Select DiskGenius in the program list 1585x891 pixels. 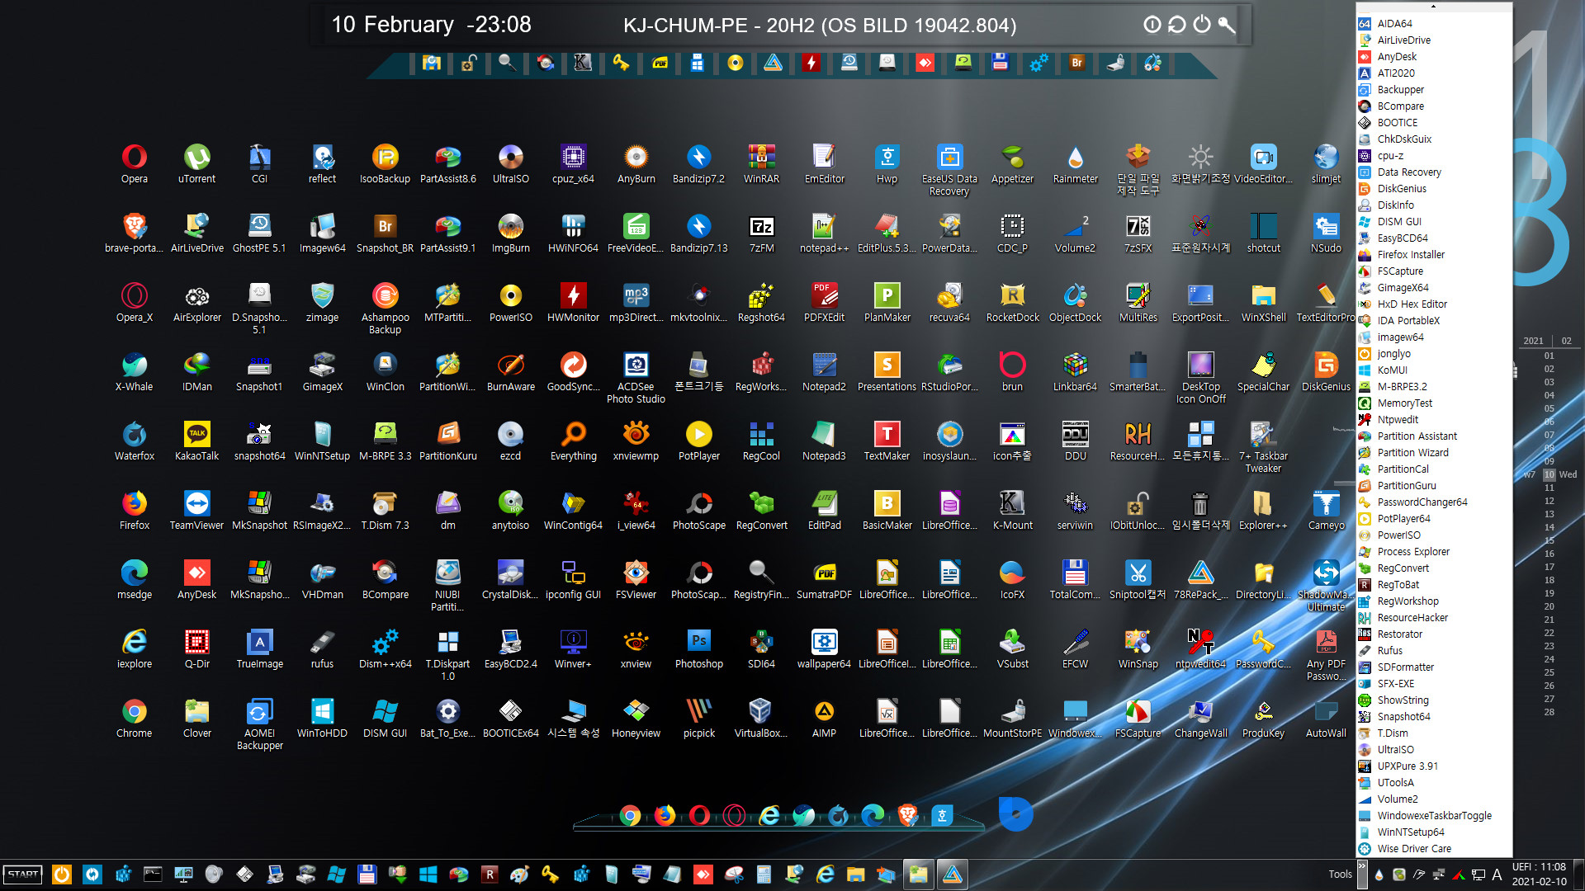tap(1434, 188)
